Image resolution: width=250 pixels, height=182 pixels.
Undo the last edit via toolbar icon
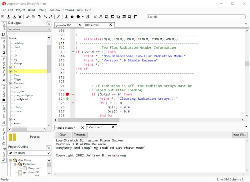pos(46,17)
